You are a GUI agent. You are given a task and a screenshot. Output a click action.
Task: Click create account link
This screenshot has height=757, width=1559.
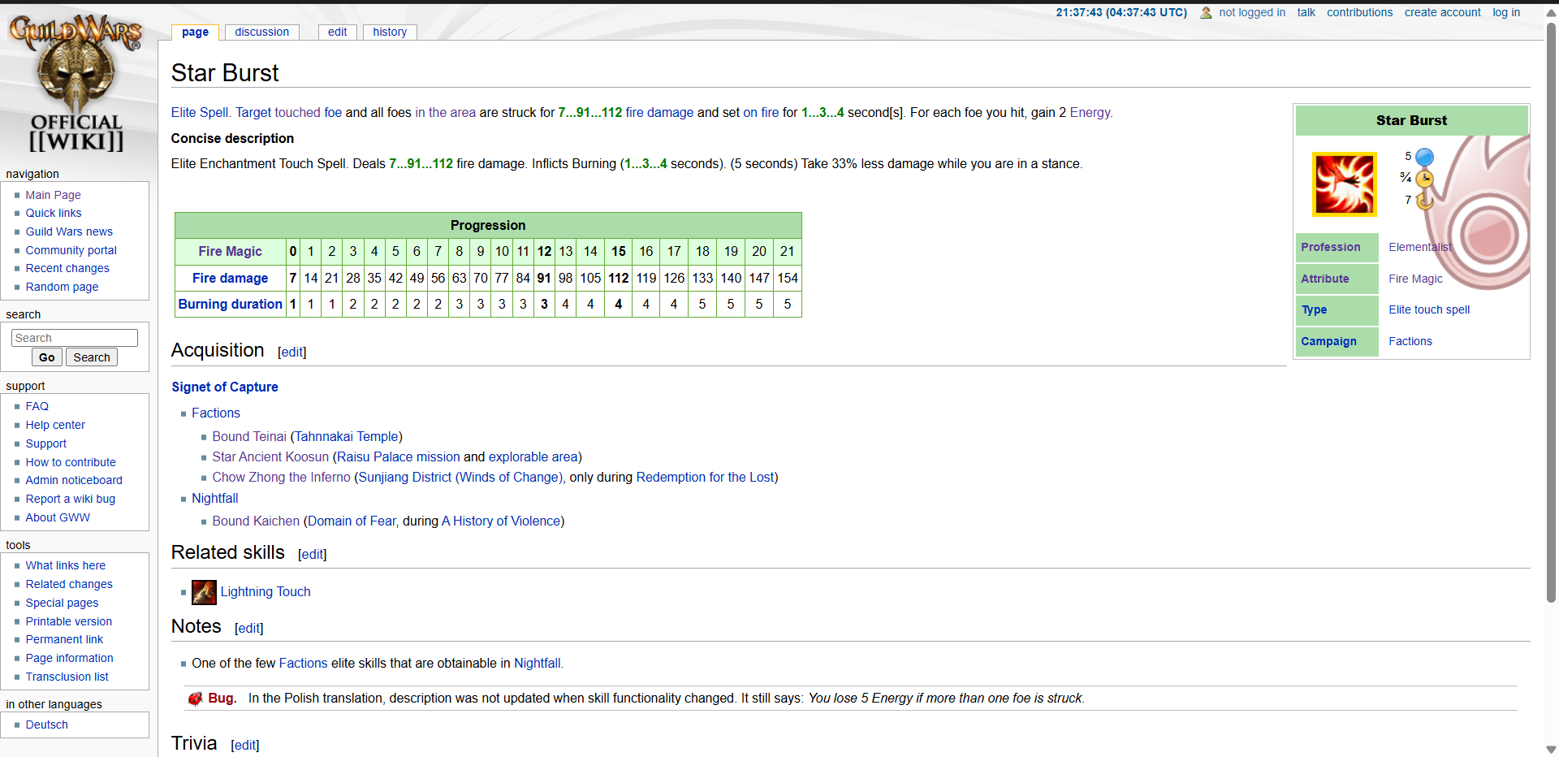(1442, 12)
